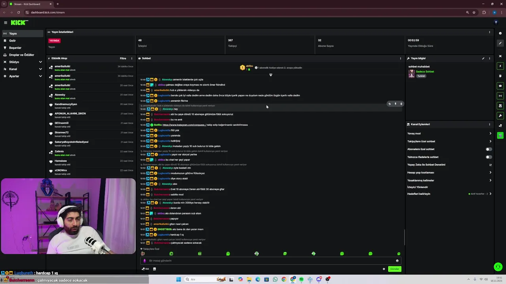
Task: Open the Instagram link in BotRix message
Action: (184, 125)
